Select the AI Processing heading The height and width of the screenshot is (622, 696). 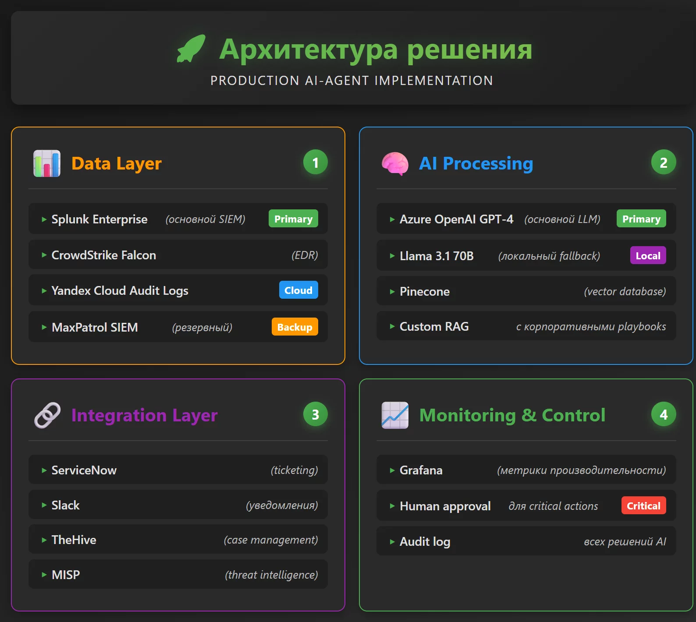point(476,163)
